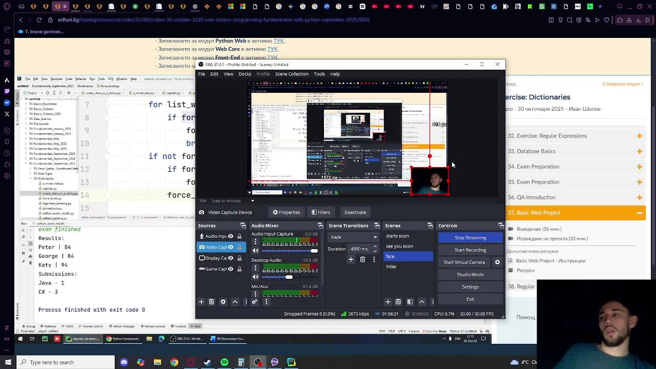This screenshot has width=656, height=369.
Task: Click Stop Streaming button
Action: [470, 238]
